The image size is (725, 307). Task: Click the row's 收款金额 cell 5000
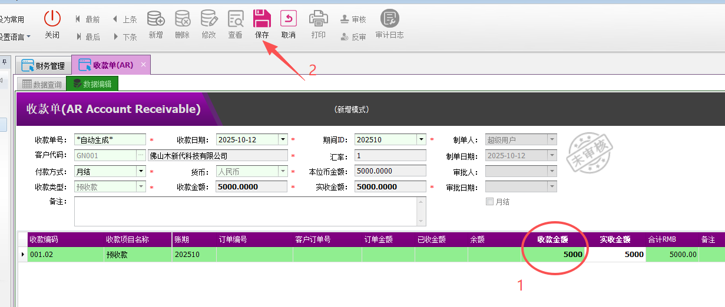pyautogui.click(x=553, y=255)
